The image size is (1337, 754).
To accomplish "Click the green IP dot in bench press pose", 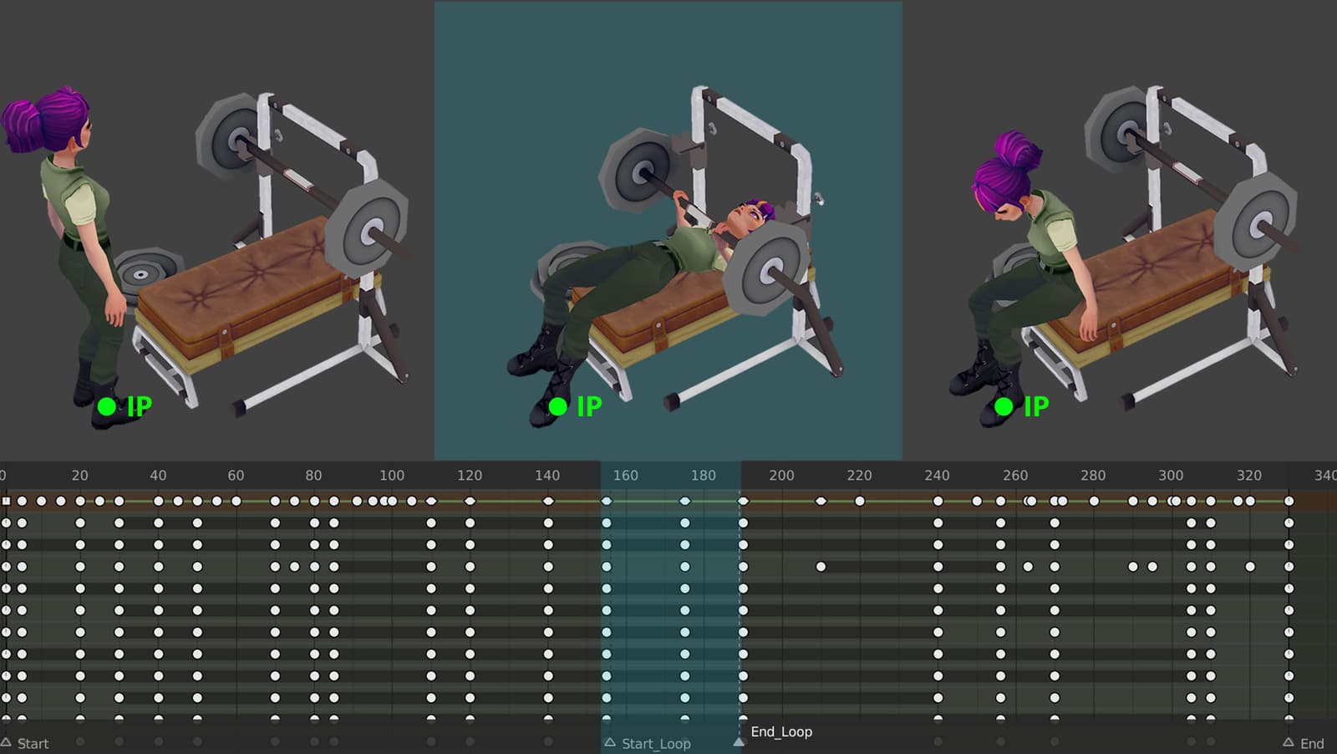I will [557, 406].
